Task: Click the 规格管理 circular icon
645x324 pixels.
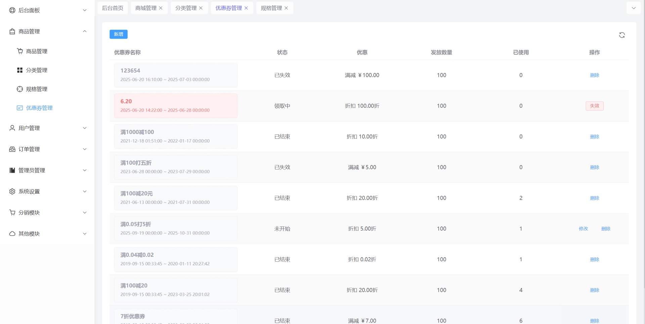Action: coord(20,89)
